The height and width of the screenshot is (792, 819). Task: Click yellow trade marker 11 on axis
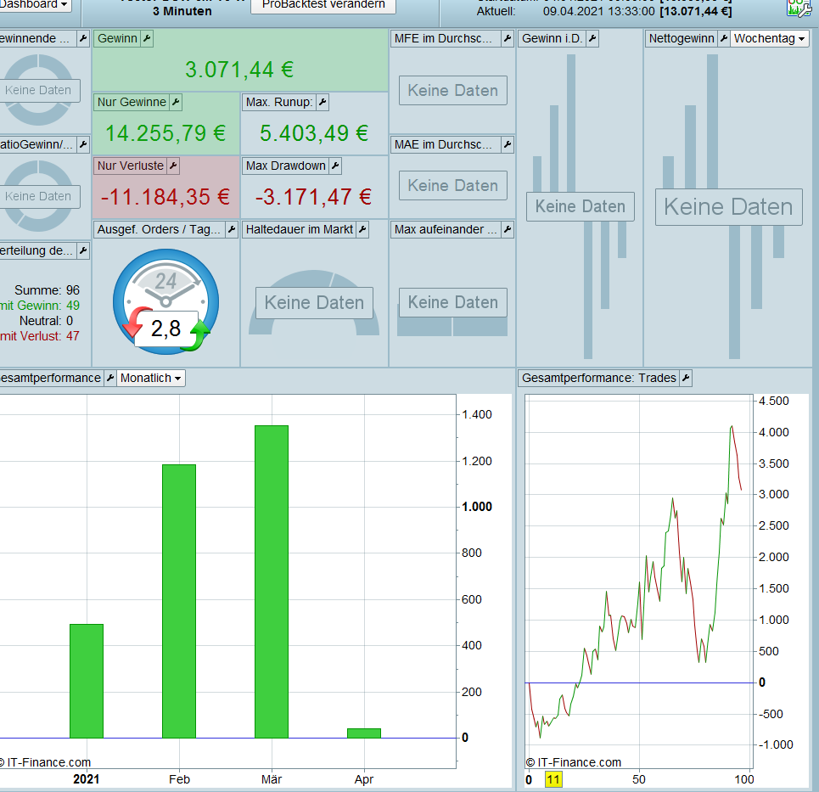(x=553, y=779)
